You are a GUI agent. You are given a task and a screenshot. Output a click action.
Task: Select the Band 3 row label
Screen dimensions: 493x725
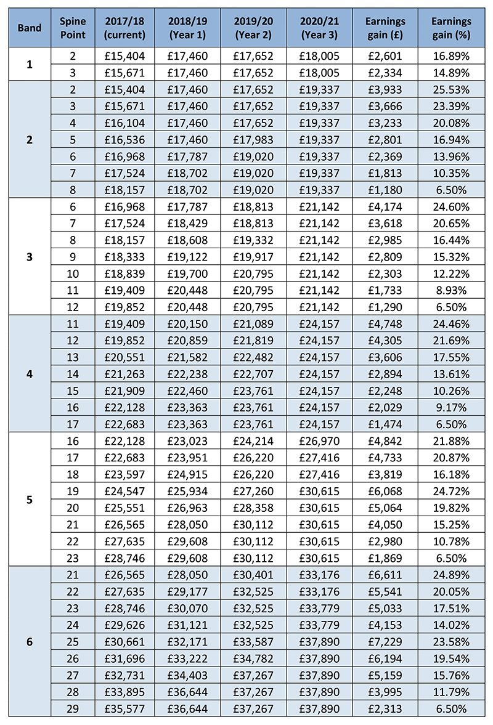click(30, 256)
